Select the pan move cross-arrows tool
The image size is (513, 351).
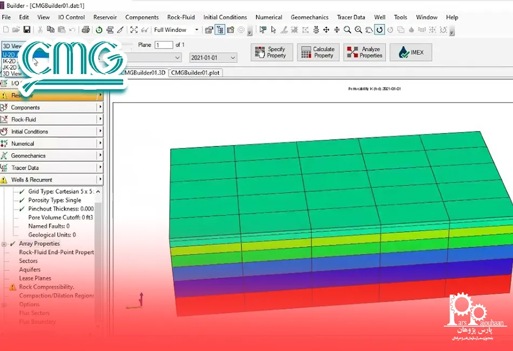tap(326, 30)
